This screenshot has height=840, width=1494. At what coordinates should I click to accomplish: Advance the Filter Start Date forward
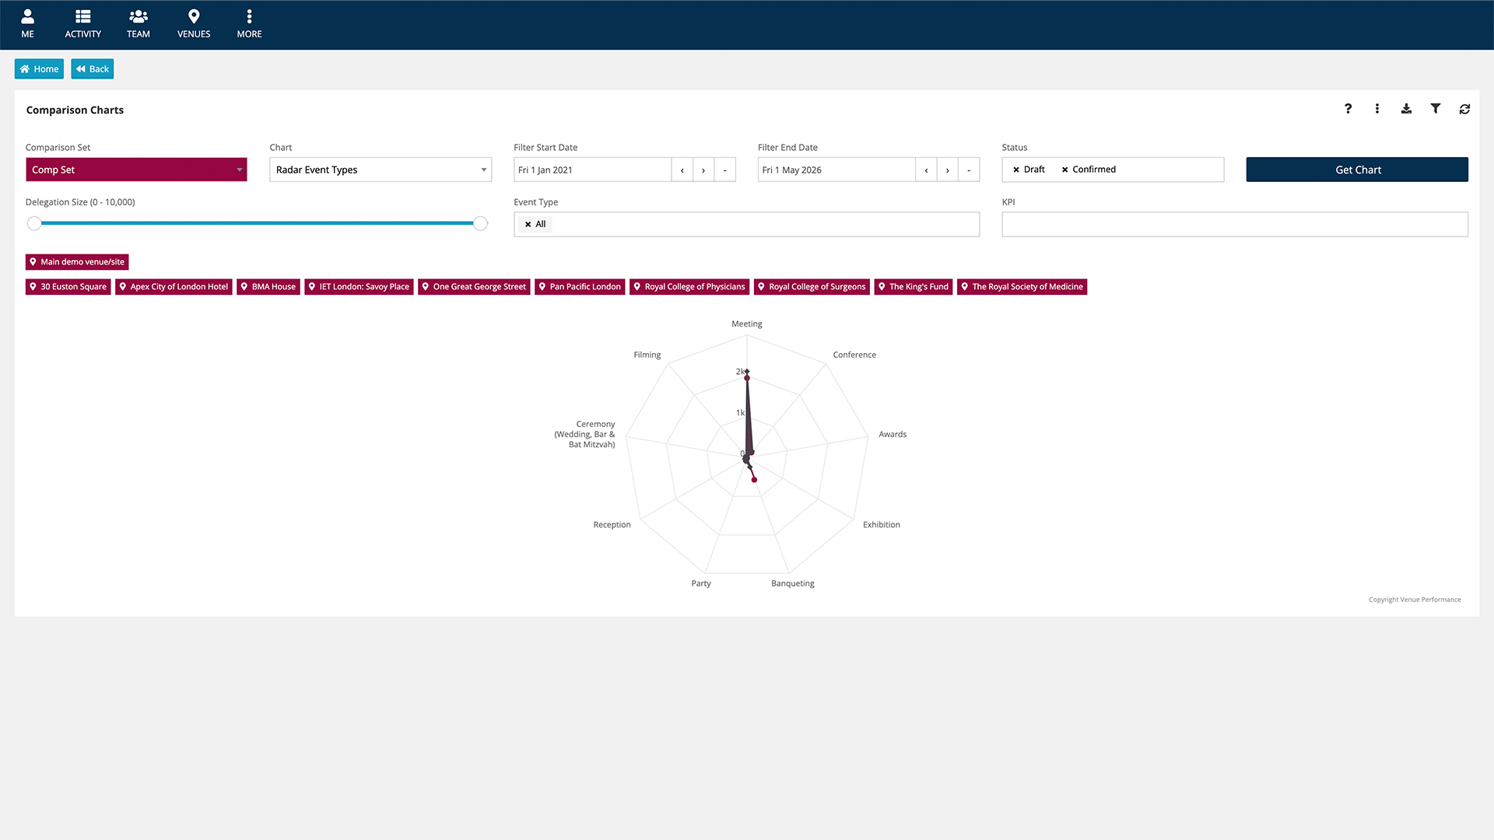coord(703,170)
